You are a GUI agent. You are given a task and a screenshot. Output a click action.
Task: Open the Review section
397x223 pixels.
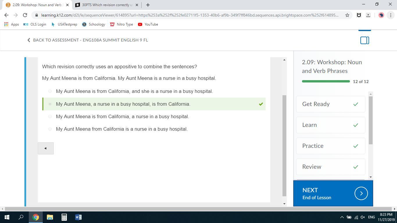(x=330, y=167)
